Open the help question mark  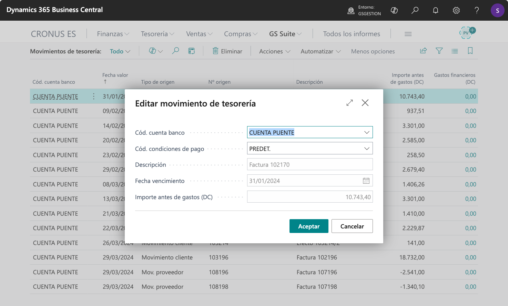[477, 10]
